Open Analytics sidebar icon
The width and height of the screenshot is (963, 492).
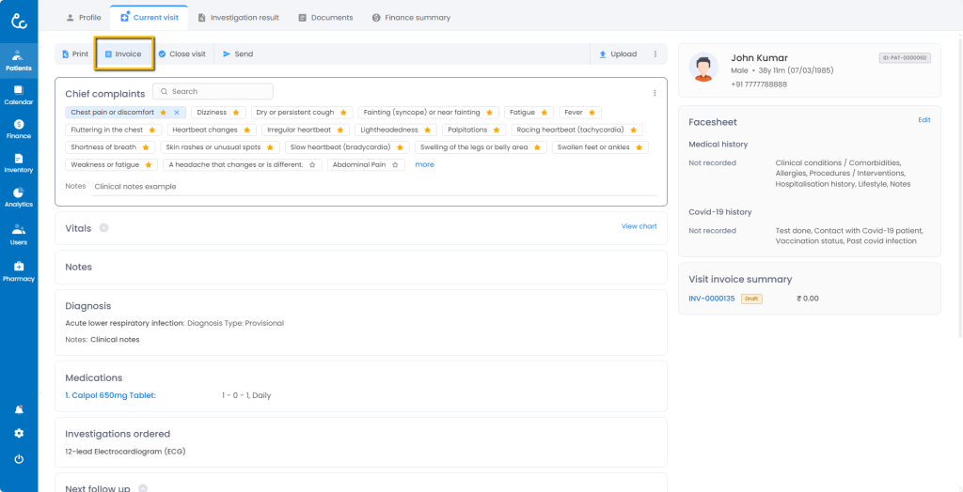click(x=18, y=196)
